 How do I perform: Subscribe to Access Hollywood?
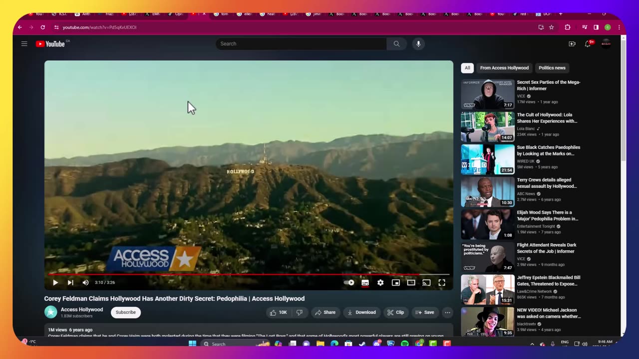[126, 313]
